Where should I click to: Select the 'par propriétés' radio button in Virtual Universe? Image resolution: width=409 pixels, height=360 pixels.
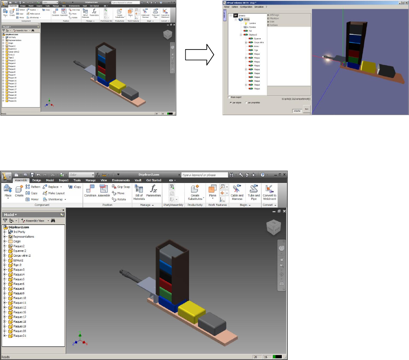[x=246, y=103]
